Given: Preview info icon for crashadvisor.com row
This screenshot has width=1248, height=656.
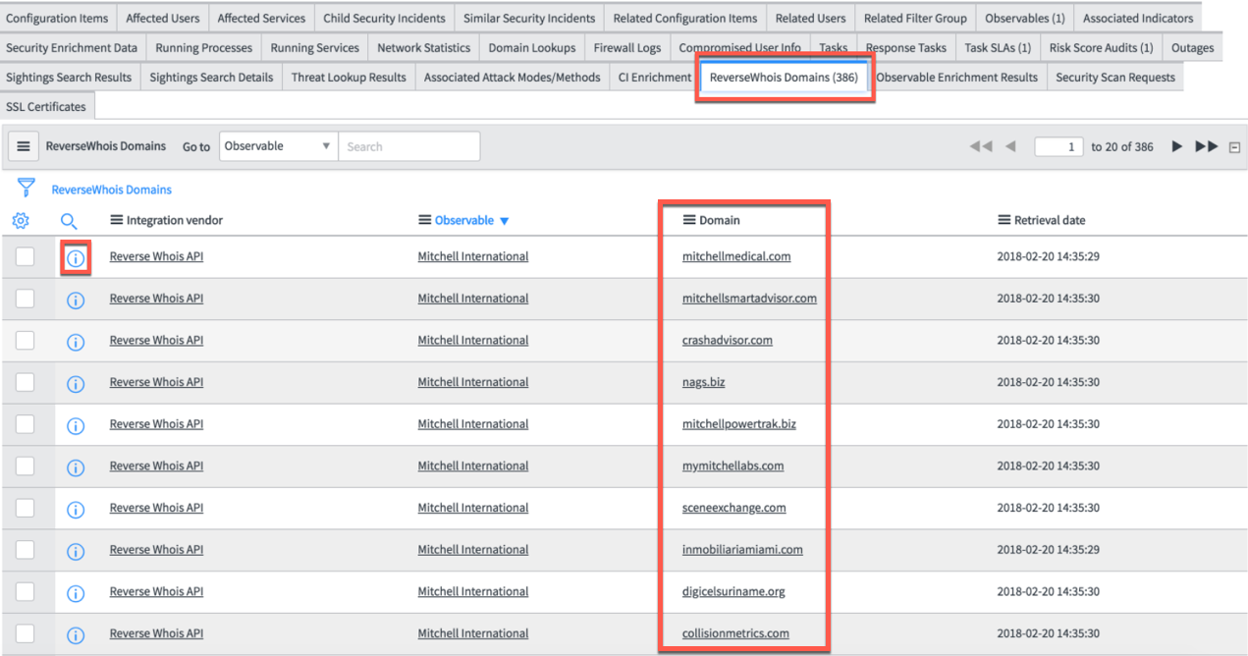Looking at the screenshot, I should pyautogui.click(x=76, y=342).
